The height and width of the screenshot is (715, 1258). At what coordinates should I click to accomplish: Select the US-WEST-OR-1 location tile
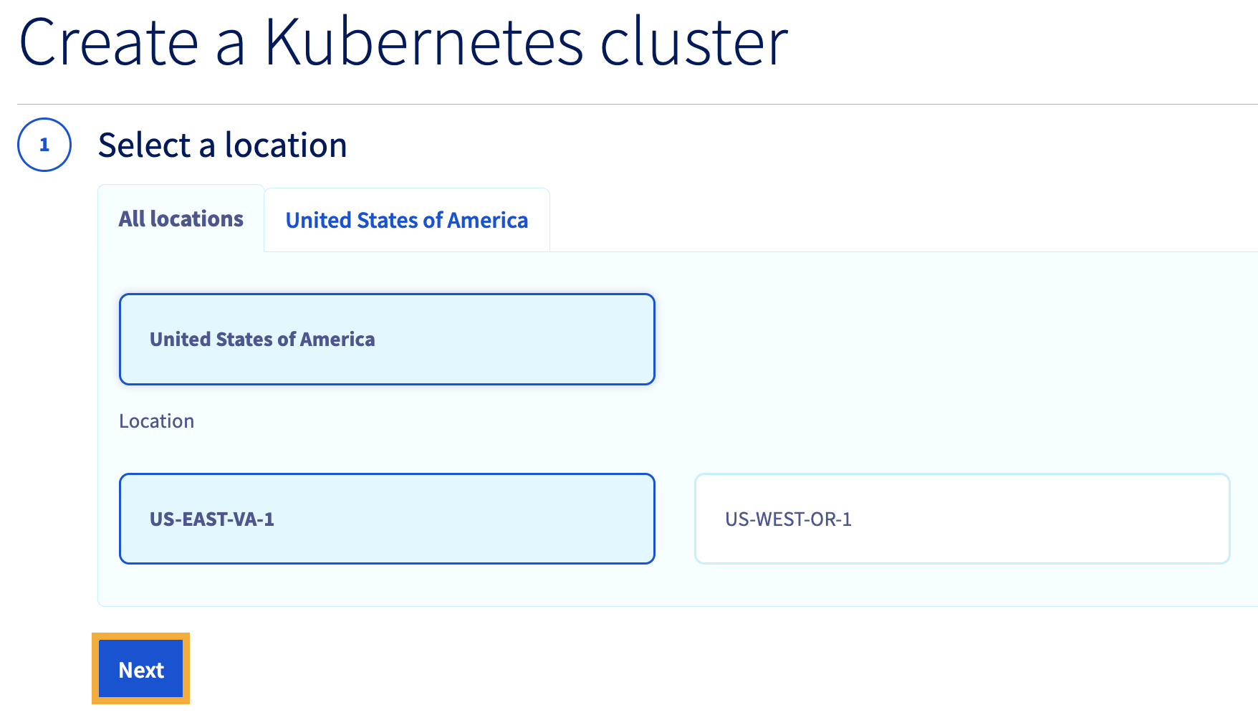pos(962,519)
